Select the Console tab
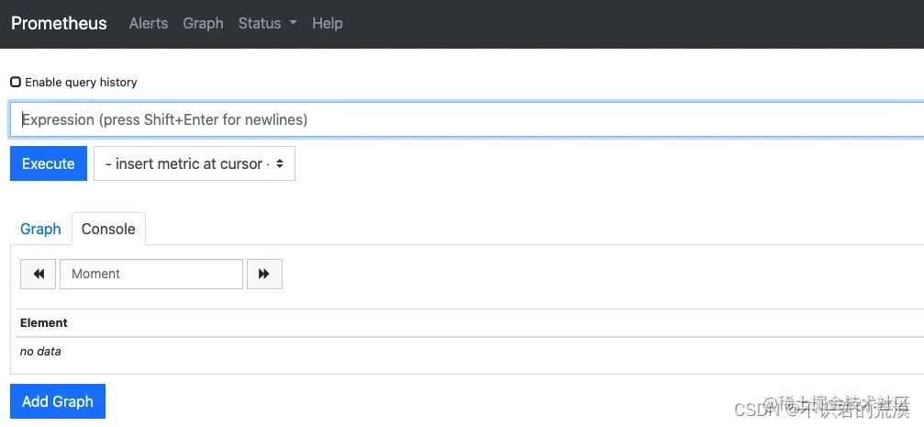Image resolution: width=924 pixels, height=427 pixels. [x=108, y=229]
